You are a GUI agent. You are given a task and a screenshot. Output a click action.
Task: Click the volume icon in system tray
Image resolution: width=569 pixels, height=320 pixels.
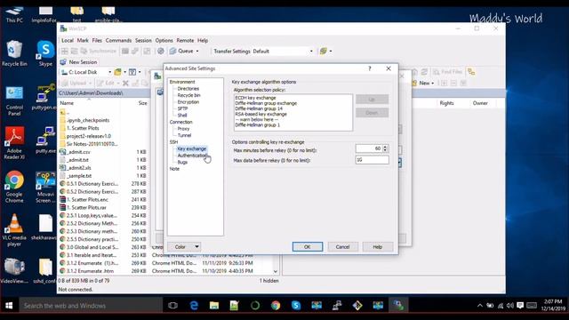click(509, 306)
